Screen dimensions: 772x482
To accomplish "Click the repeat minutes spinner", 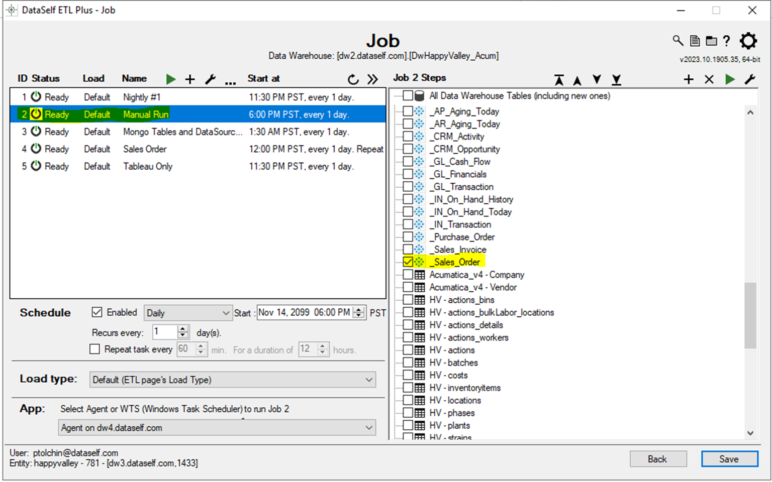I will [201, 349].
